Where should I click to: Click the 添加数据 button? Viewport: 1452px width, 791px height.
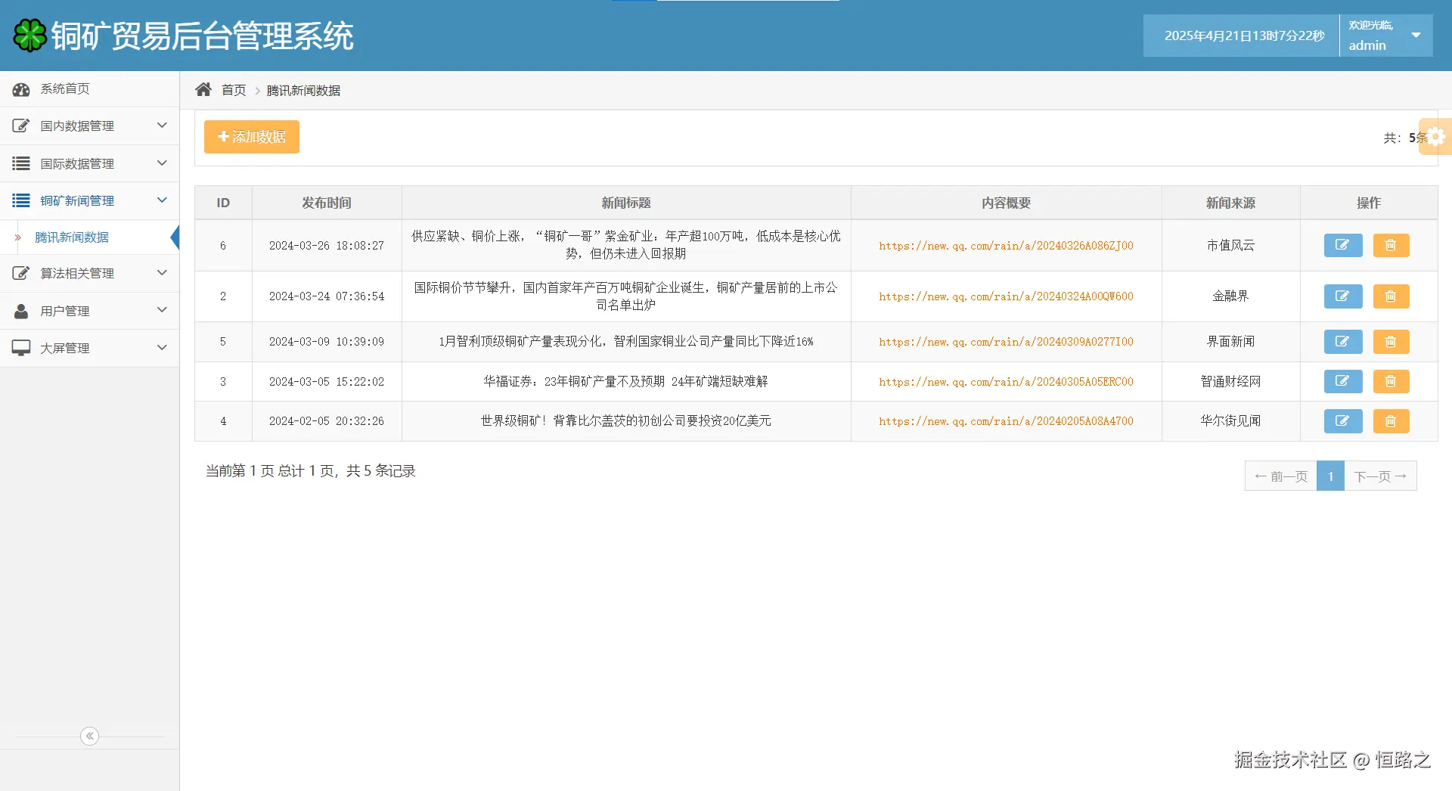coord(252,137)
